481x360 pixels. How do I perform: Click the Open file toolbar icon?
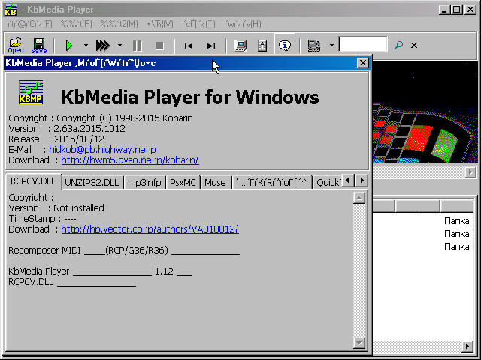point(15,45)
